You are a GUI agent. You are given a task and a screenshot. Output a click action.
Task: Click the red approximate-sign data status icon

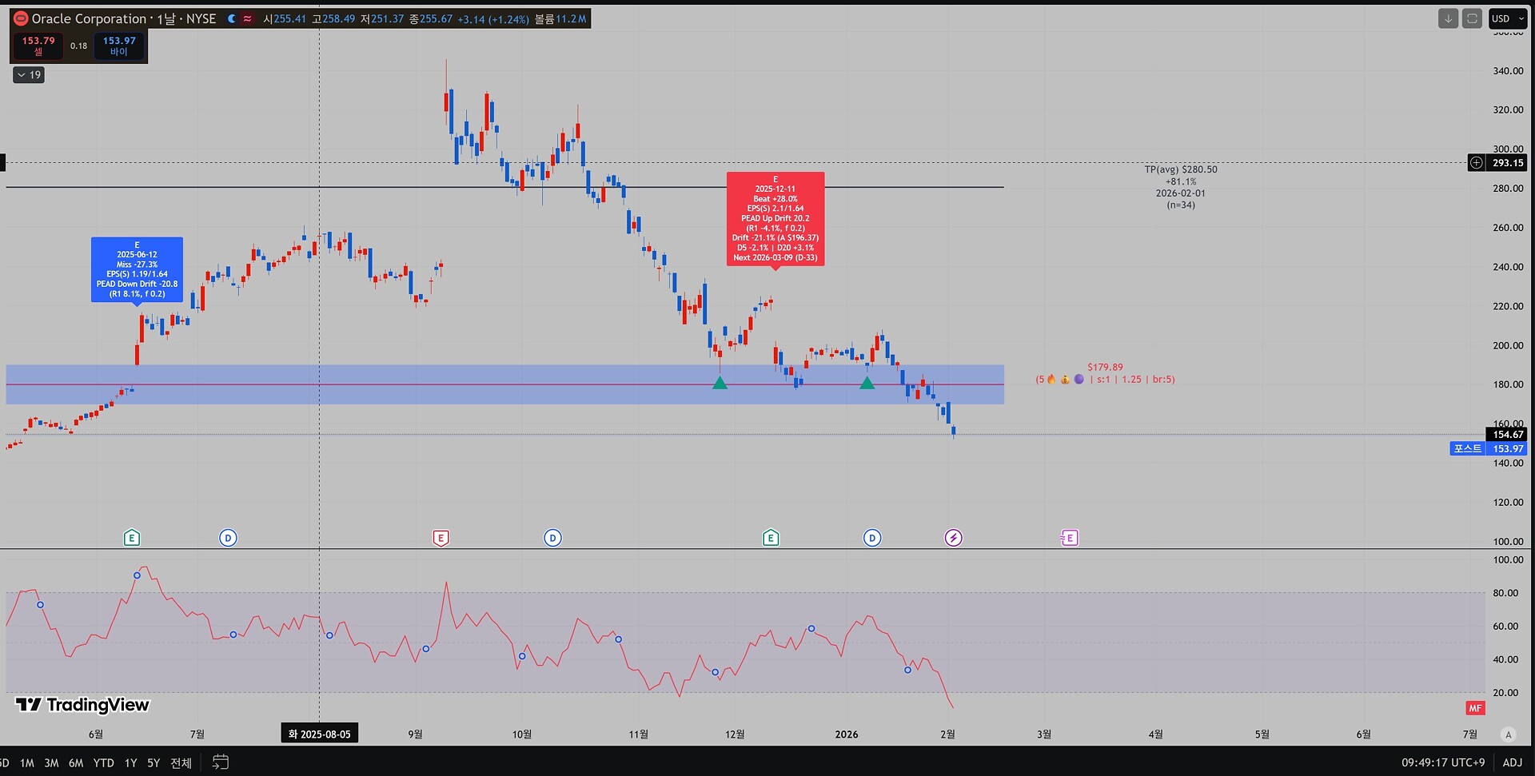click(248, 18)
